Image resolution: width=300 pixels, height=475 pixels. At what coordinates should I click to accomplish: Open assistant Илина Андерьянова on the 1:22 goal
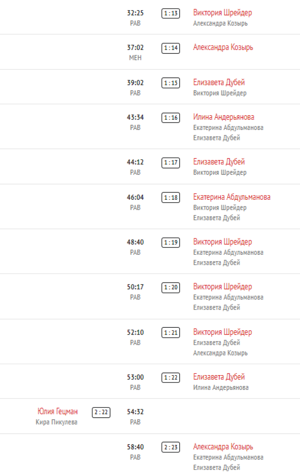pyautogui.click(x=221, y=388)
